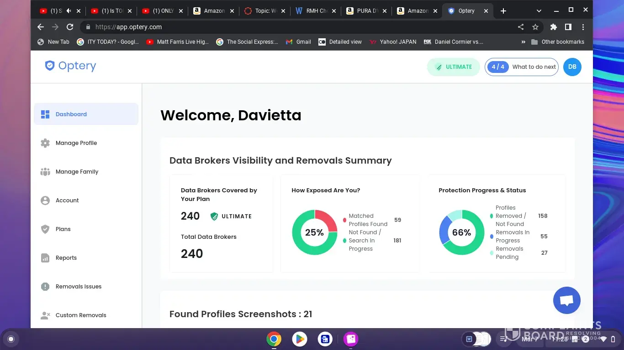Screen dimensions: 624x350
Task: Go to Manage Family page
Action: coord(86,172)
